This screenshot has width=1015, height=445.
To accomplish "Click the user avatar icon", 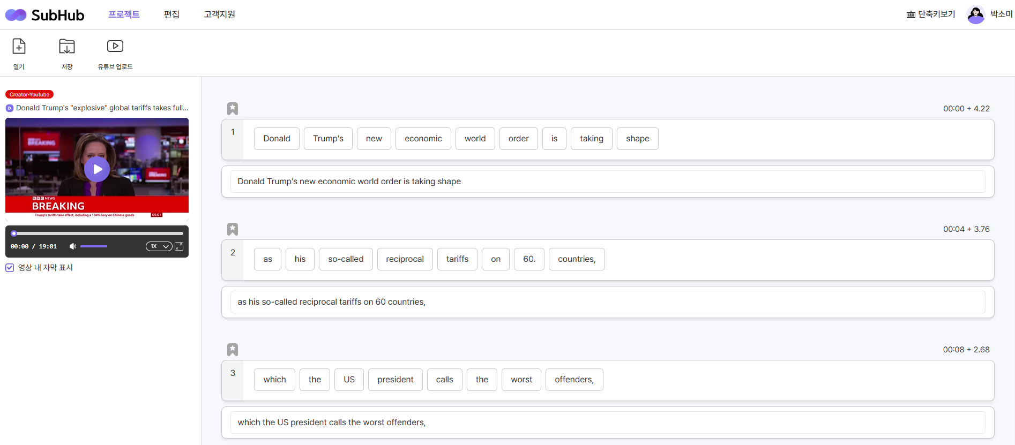I will 976,14.
